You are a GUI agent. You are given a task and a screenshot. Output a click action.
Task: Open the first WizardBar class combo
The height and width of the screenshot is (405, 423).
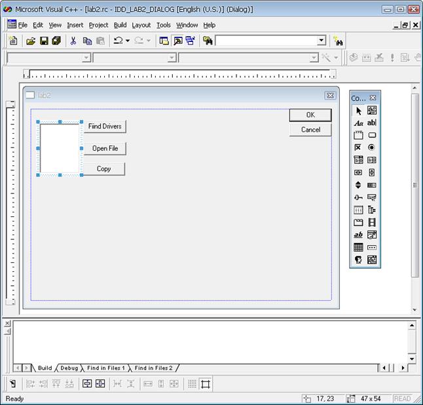[x=86, y=58]
